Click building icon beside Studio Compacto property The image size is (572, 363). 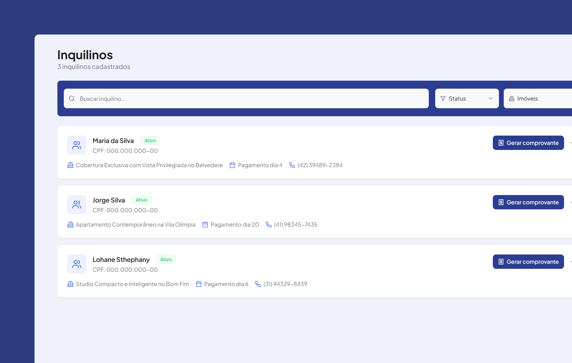[x=70, y=284]
